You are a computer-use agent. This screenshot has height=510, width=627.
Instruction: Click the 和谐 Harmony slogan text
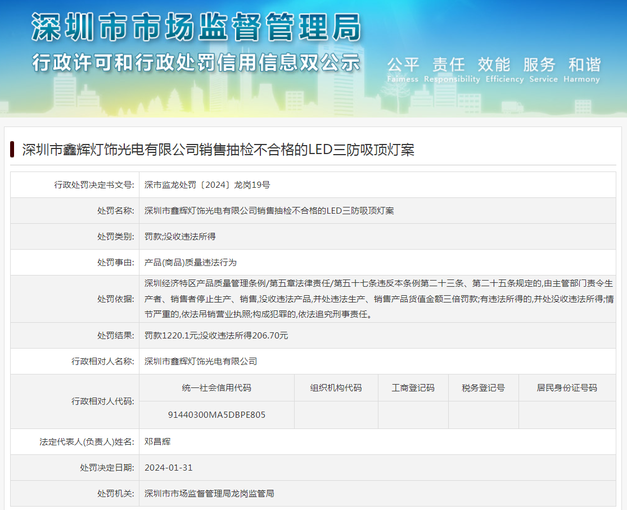click(582, 70)
